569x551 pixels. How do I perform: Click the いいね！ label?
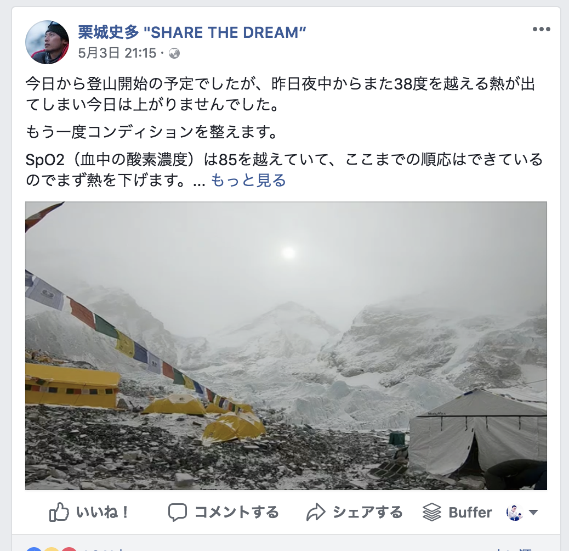(x=102, y=513)
